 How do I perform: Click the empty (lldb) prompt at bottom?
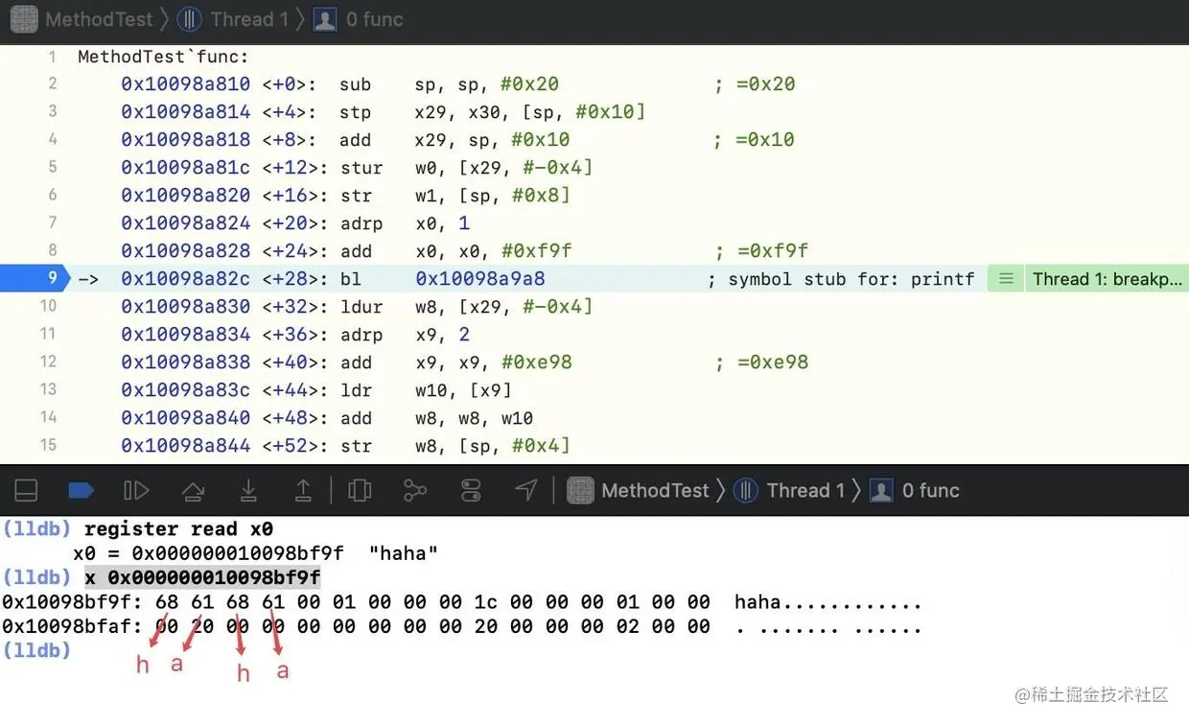click(36, 651)
